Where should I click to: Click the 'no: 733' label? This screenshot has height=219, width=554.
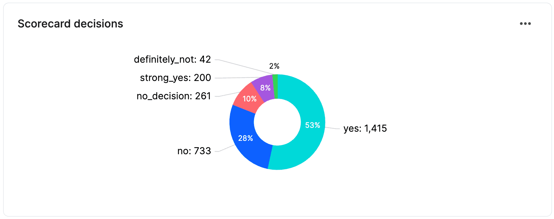[194, 151]
